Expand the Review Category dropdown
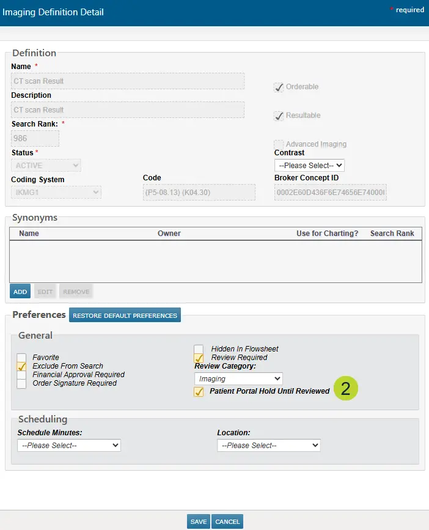Viewport: 429px width, 530px height. [x=238, y=379]
